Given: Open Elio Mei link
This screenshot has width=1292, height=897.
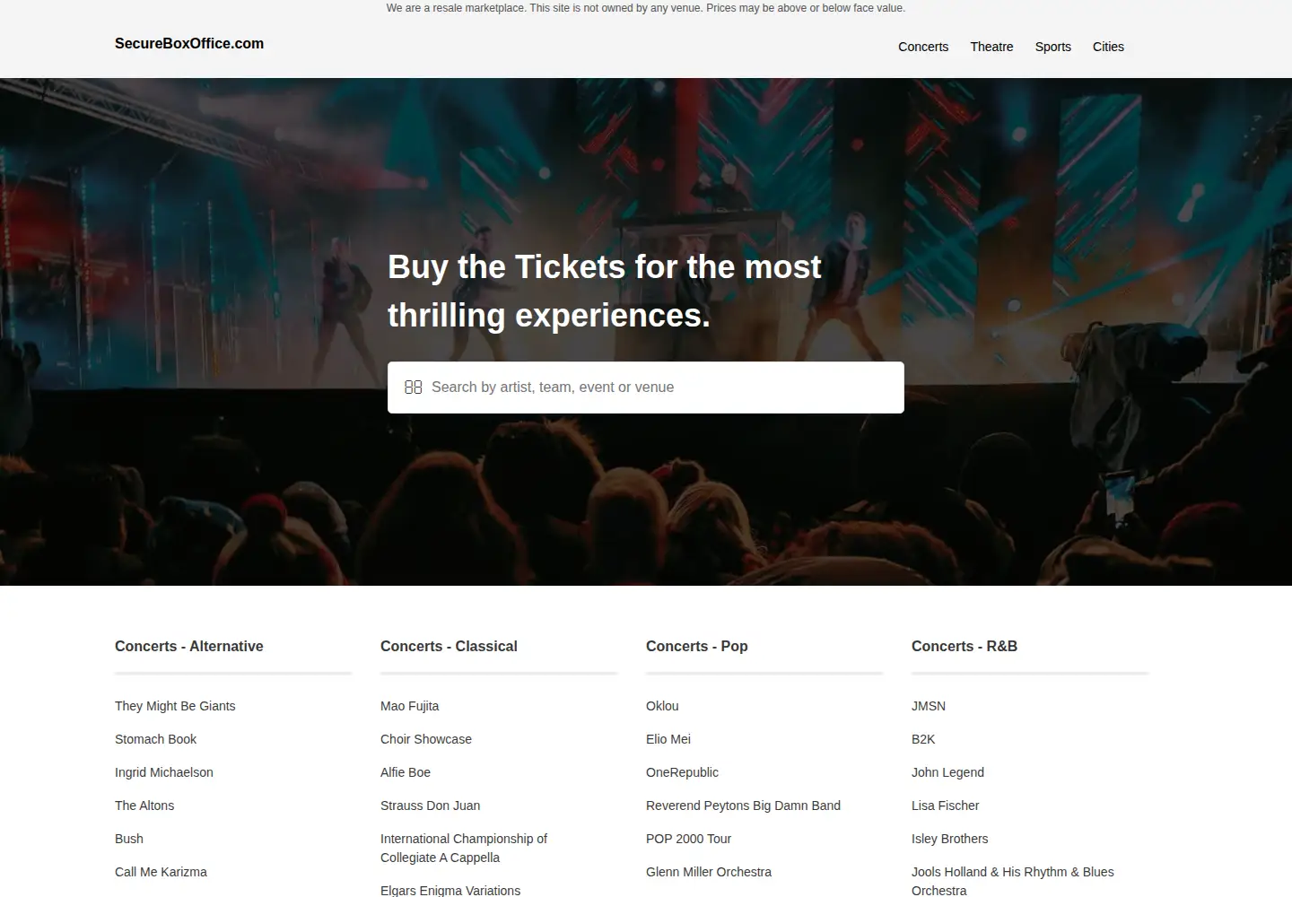Looking at the screenshot, I should tap(668, 739).
